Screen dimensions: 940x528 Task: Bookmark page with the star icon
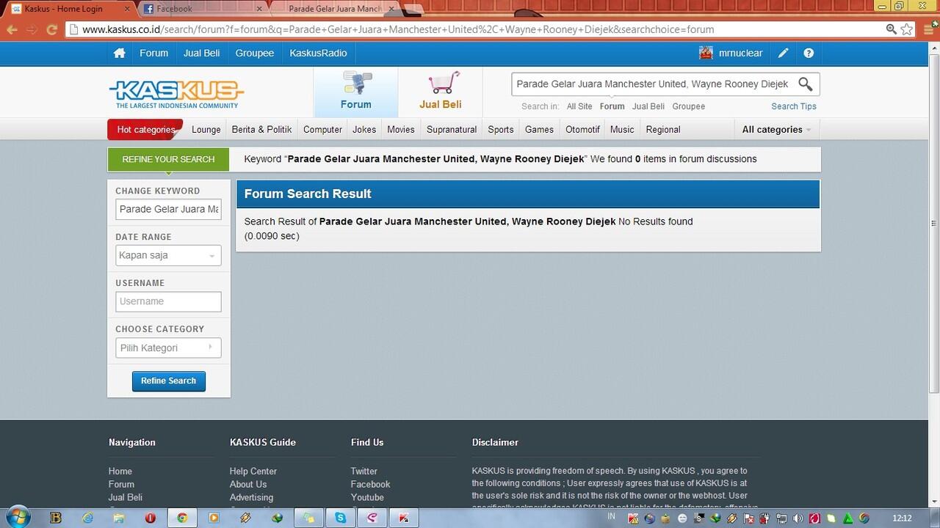[x=907, y=29]
